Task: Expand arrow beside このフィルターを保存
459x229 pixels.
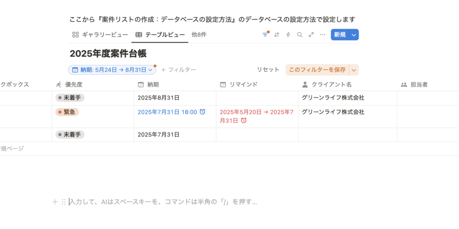Action: click(354, 70)
